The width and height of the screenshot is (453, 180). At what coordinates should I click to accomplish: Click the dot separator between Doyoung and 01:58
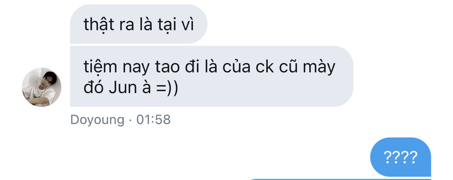[x=131, y=120]
